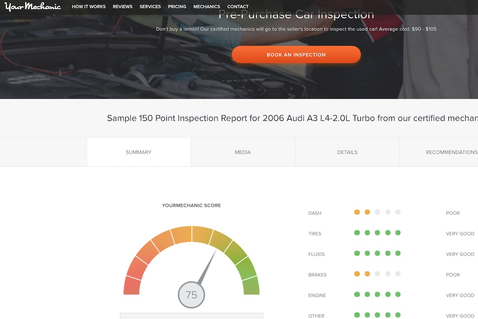The width and height of the screenshot is (478, 319).
Task: Click the YOURMECHANIC SCORE heading
Action: [x=192, y=206]
